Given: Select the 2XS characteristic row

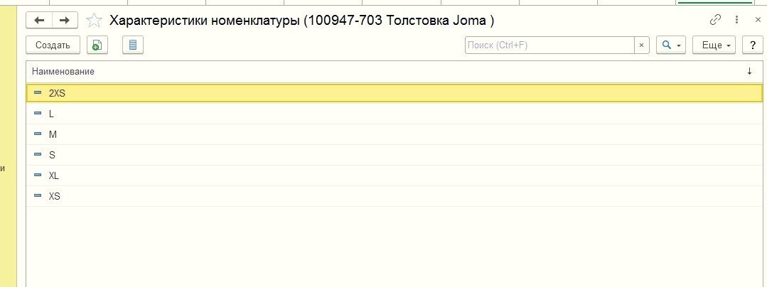Looking at the screenshot, I should [x=395, y=93].
